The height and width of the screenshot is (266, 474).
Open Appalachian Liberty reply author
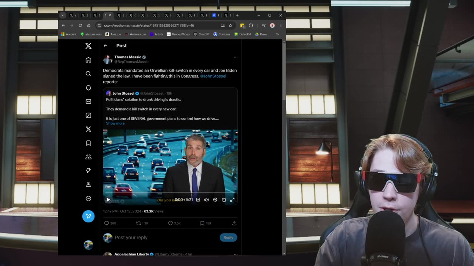(x=131, y=254)
